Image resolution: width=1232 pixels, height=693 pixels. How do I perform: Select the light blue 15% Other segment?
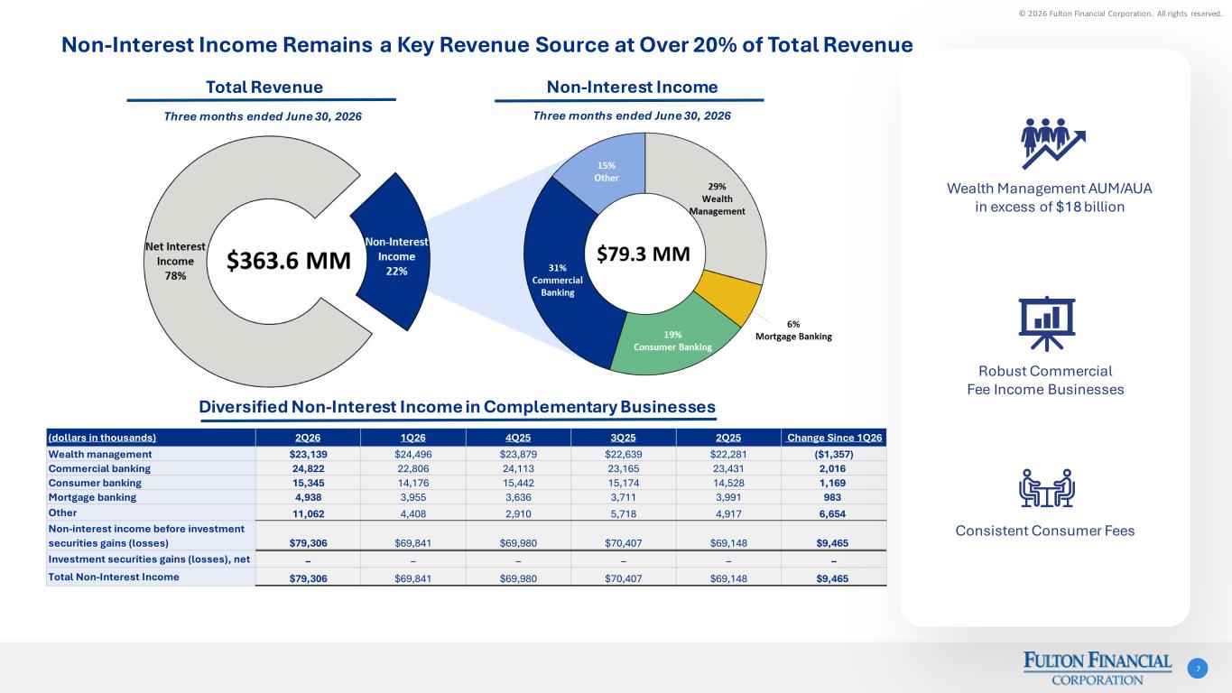pos(605,171)
